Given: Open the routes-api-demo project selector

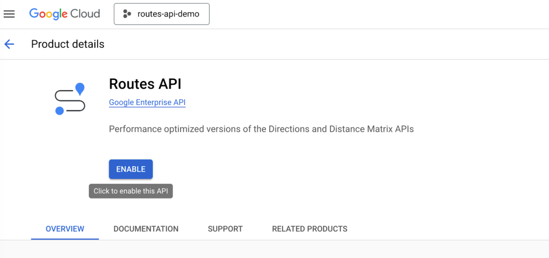Looking at the screenshot, I should [x=161, y=14].
